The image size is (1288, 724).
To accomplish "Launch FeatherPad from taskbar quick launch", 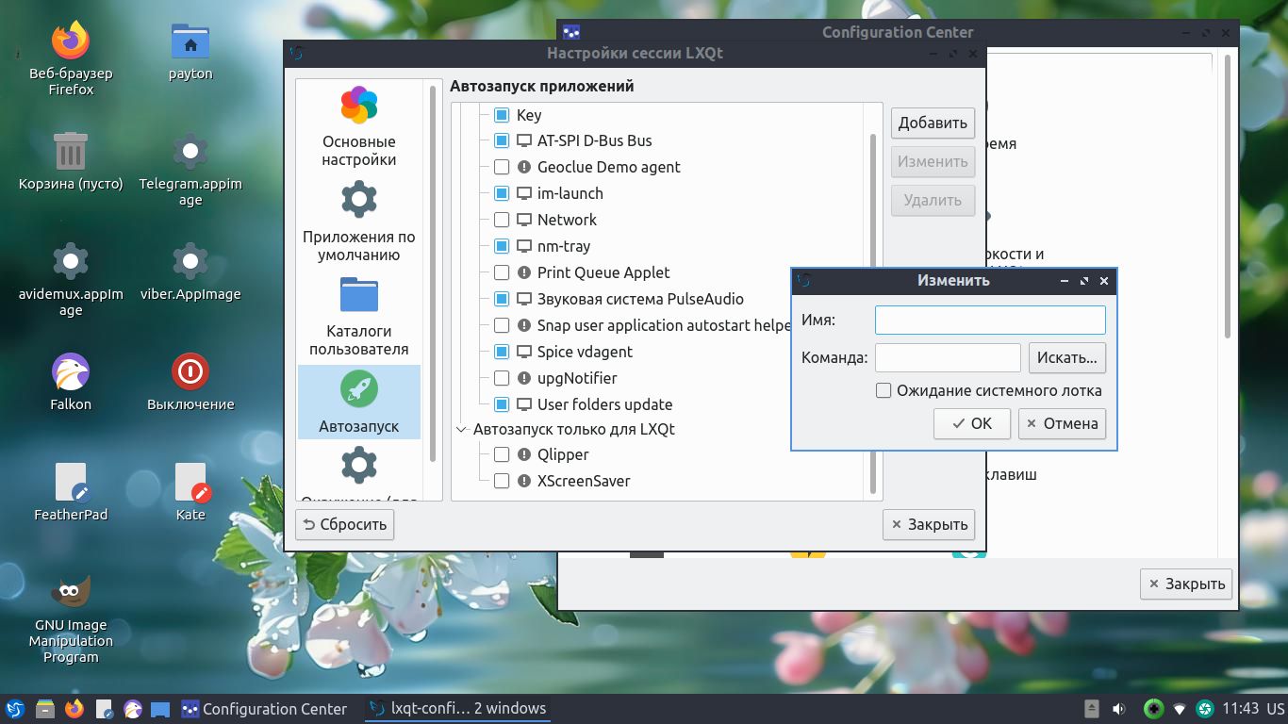I will (104, 709).
